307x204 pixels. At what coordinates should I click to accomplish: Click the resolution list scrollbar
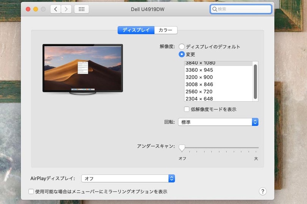tap(255, 82)
